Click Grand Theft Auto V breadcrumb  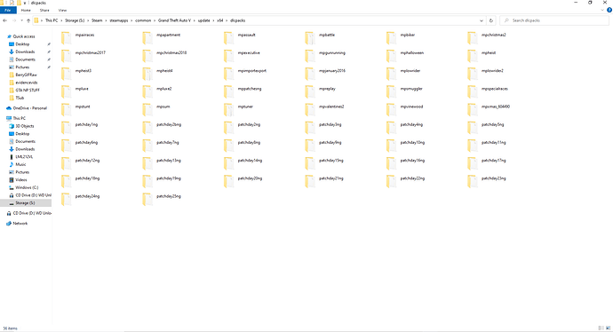pos(174,20)
